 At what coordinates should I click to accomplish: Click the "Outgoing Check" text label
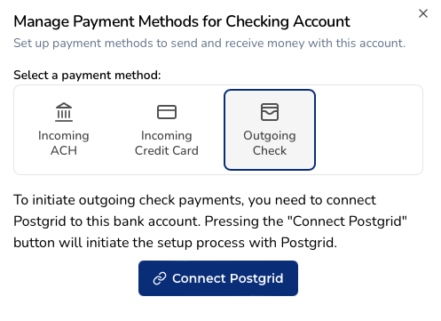click(270, 143)
